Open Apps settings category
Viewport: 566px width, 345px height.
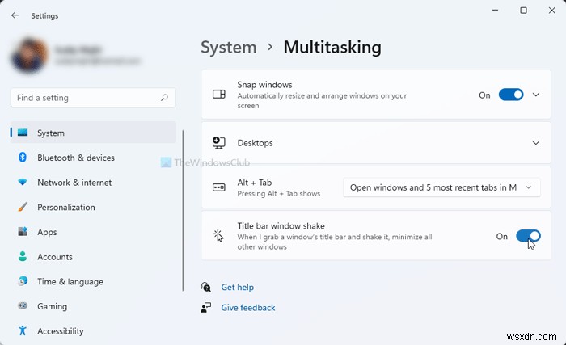point(47,232)
